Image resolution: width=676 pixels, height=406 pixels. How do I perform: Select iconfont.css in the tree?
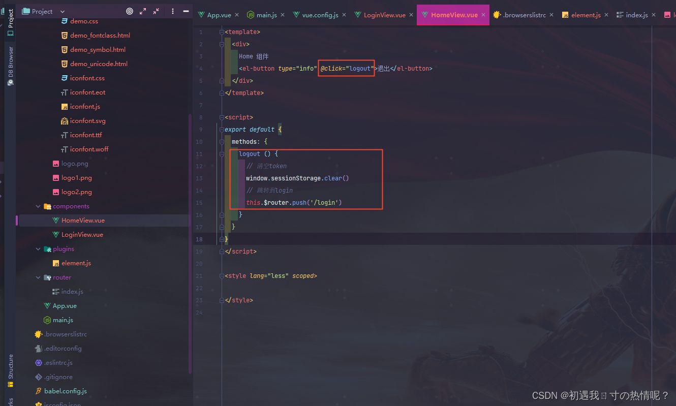87,78
